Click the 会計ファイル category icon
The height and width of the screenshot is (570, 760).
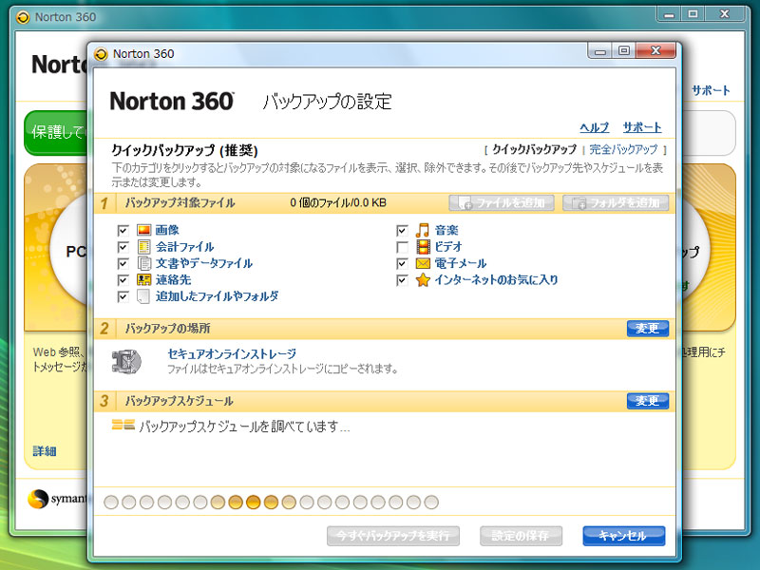[144, 247]
